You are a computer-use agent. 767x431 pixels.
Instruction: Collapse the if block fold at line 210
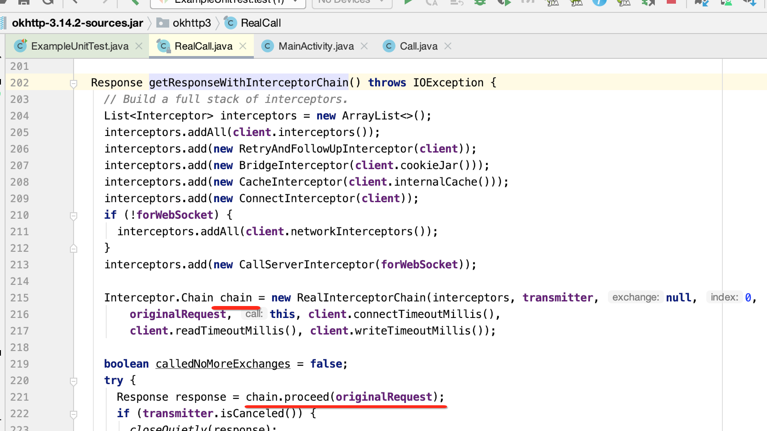73,216
